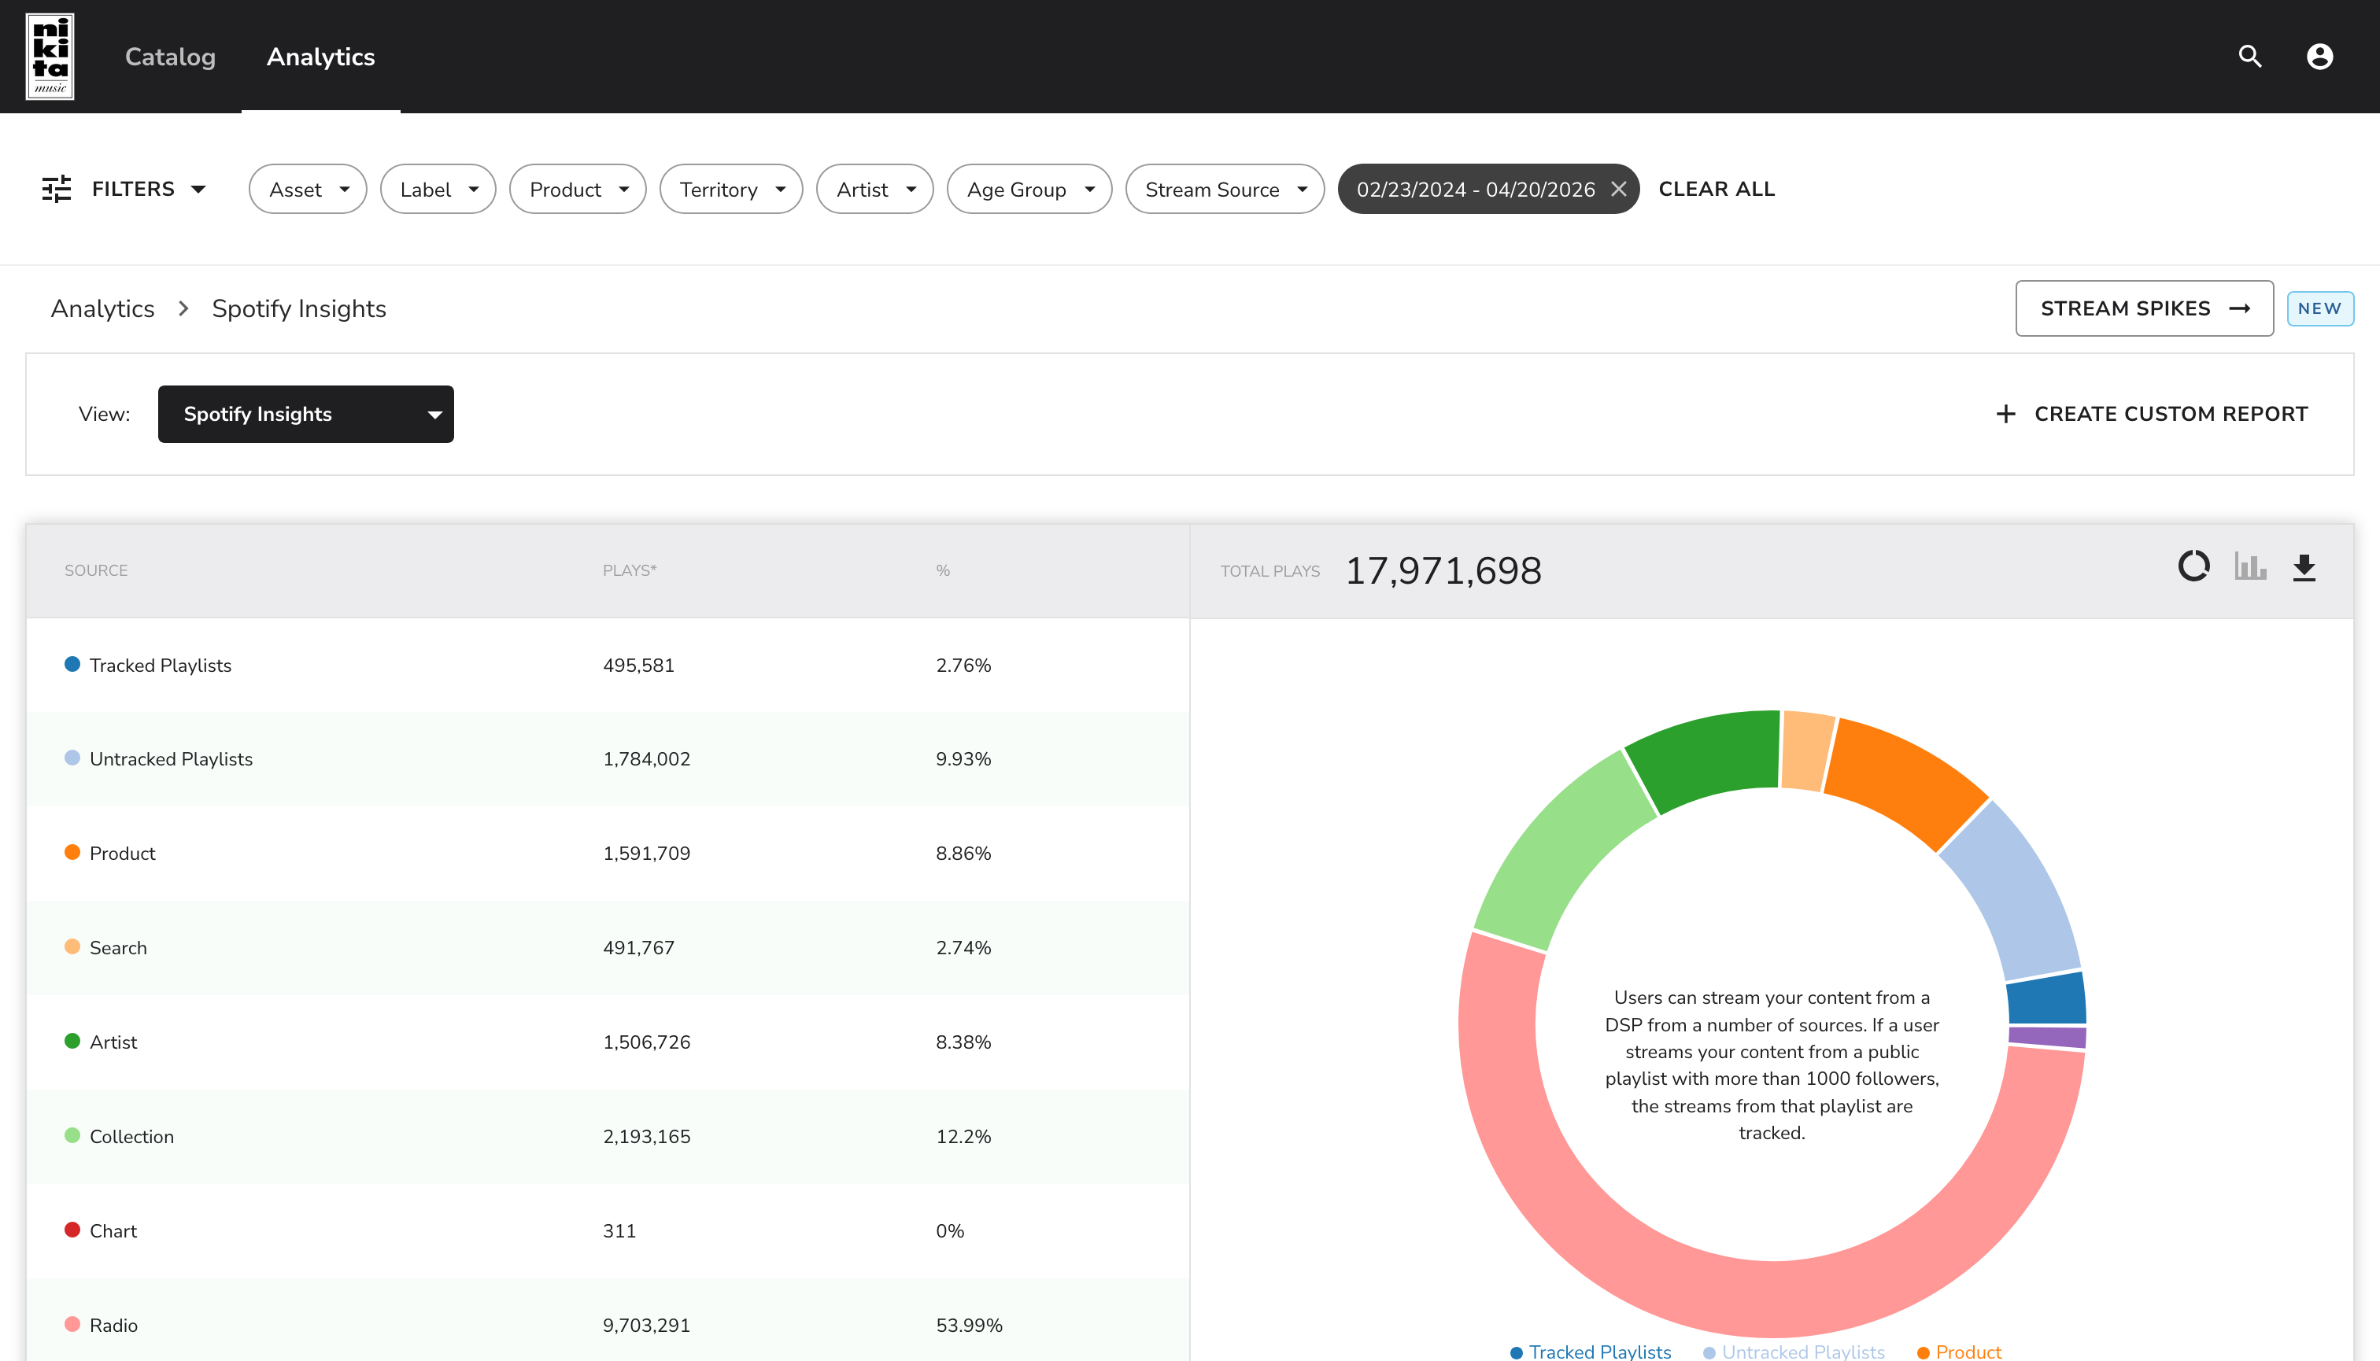Click the Product orange dot
The width and height of the screenshot is (2380, 1361).
(72, 851)
